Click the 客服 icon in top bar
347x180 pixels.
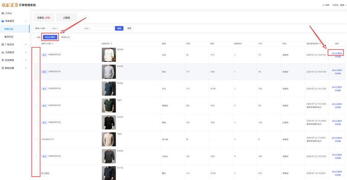pyautogui.click(x=323, y=5)
